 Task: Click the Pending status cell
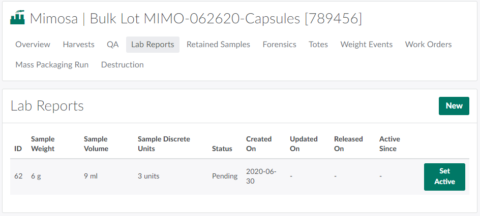[x=225, y=176]
